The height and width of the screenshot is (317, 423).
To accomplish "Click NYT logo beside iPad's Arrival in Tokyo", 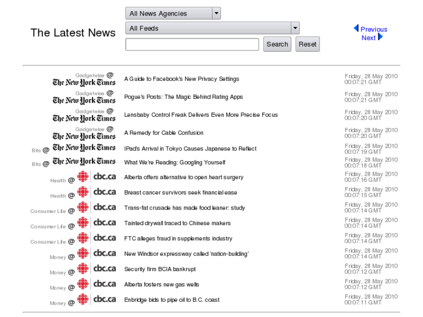I will [x=84, y=148].
